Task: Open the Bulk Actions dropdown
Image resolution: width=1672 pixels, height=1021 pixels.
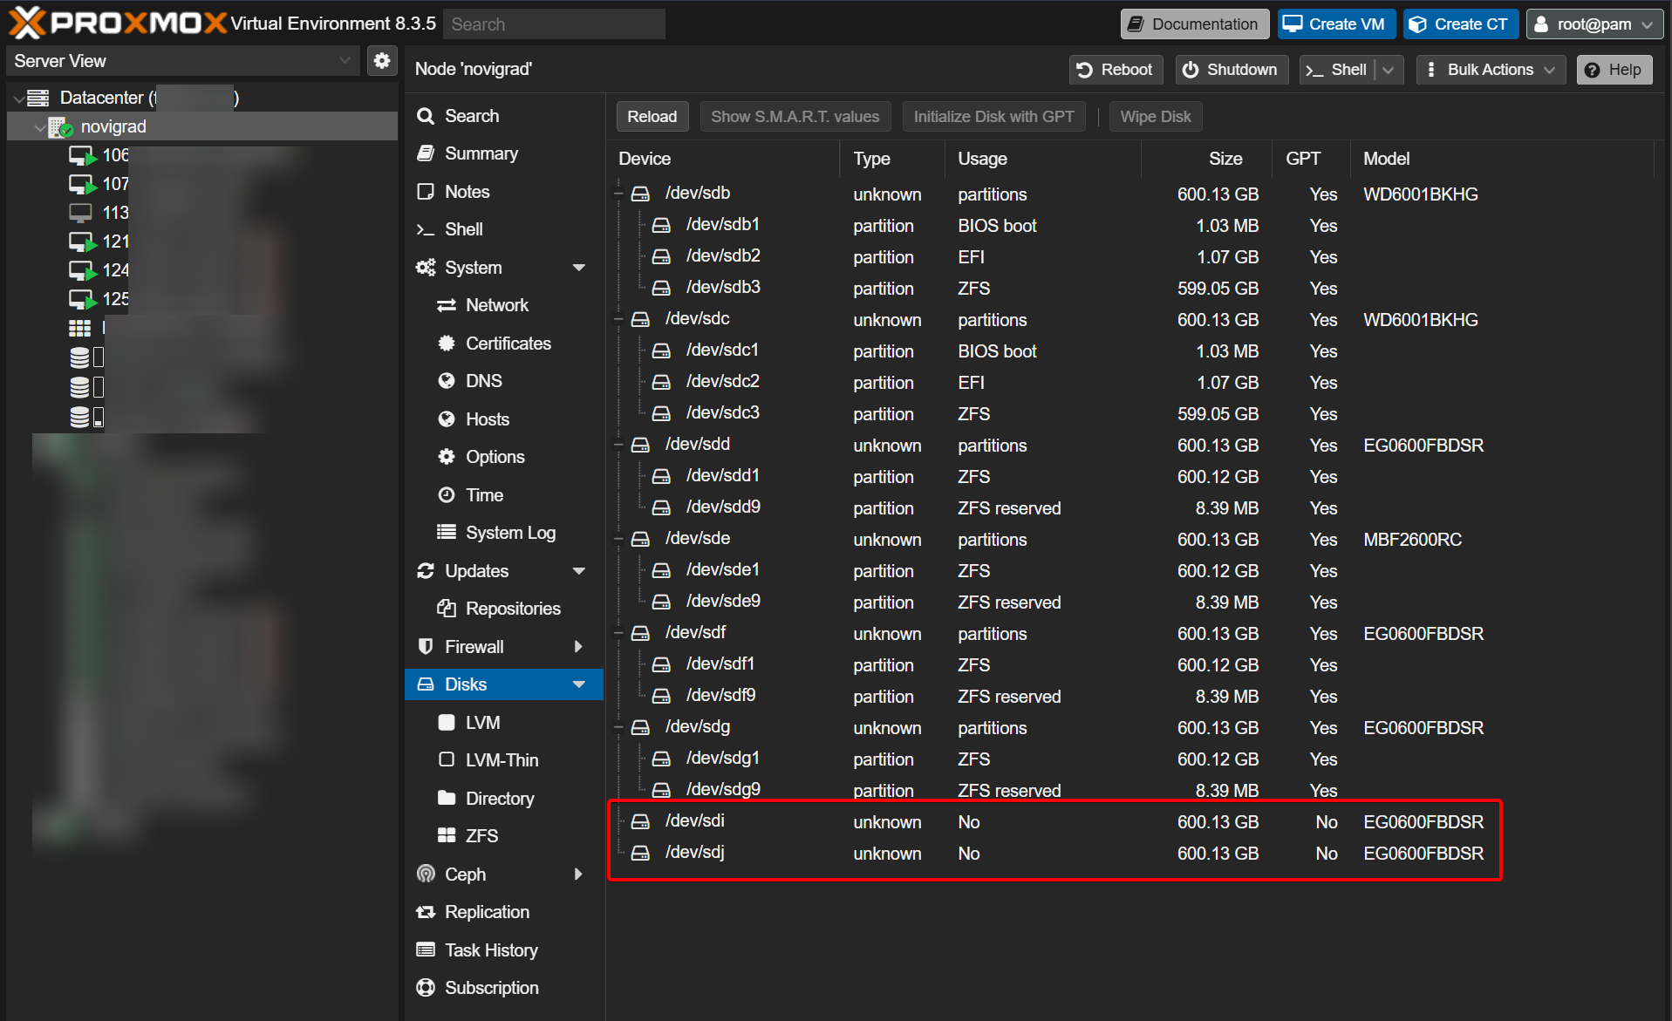Action: point(1491,70)
